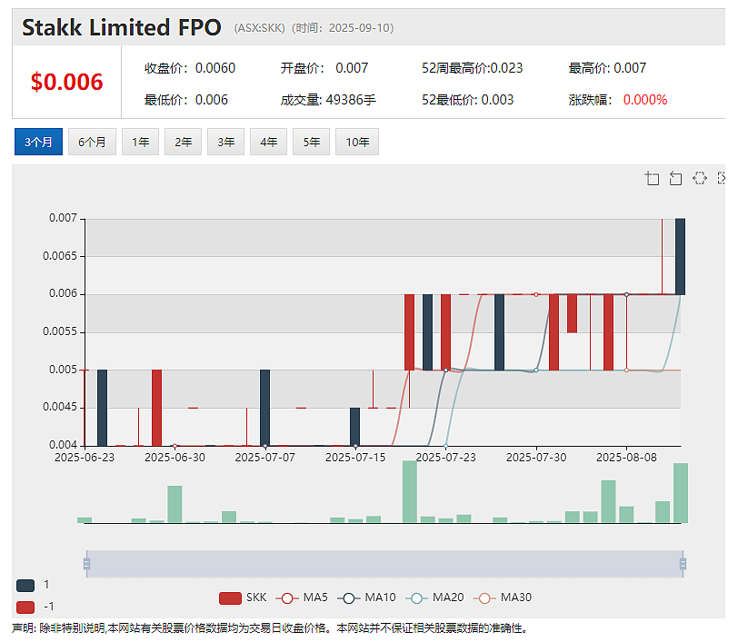
Task: Click the 成交量: 49386手 text
Action: tap(328, 100)
